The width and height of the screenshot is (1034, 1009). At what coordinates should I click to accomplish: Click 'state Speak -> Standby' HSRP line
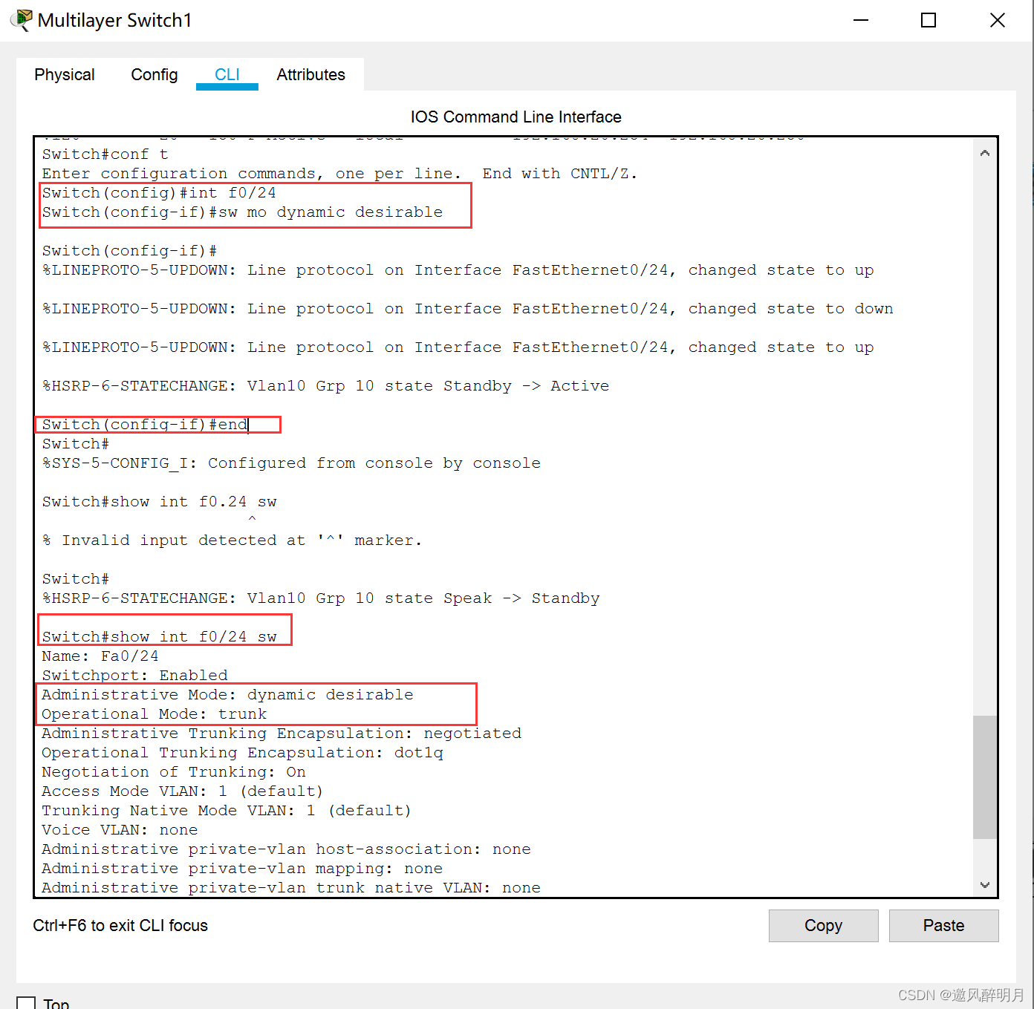tap(321, 598)
